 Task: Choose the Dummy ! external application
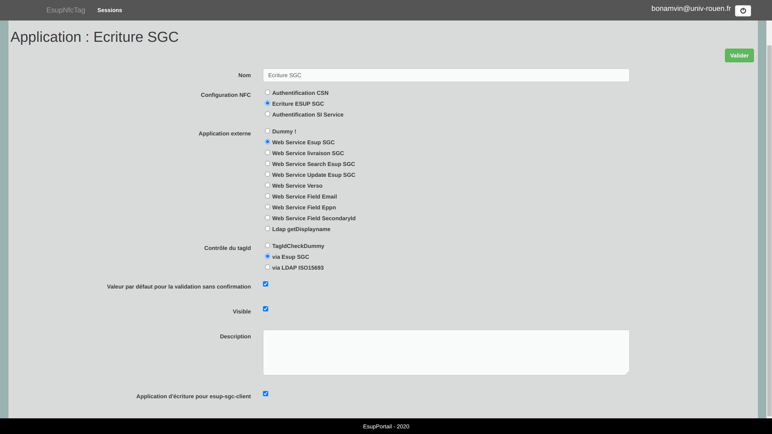point(267,131)
